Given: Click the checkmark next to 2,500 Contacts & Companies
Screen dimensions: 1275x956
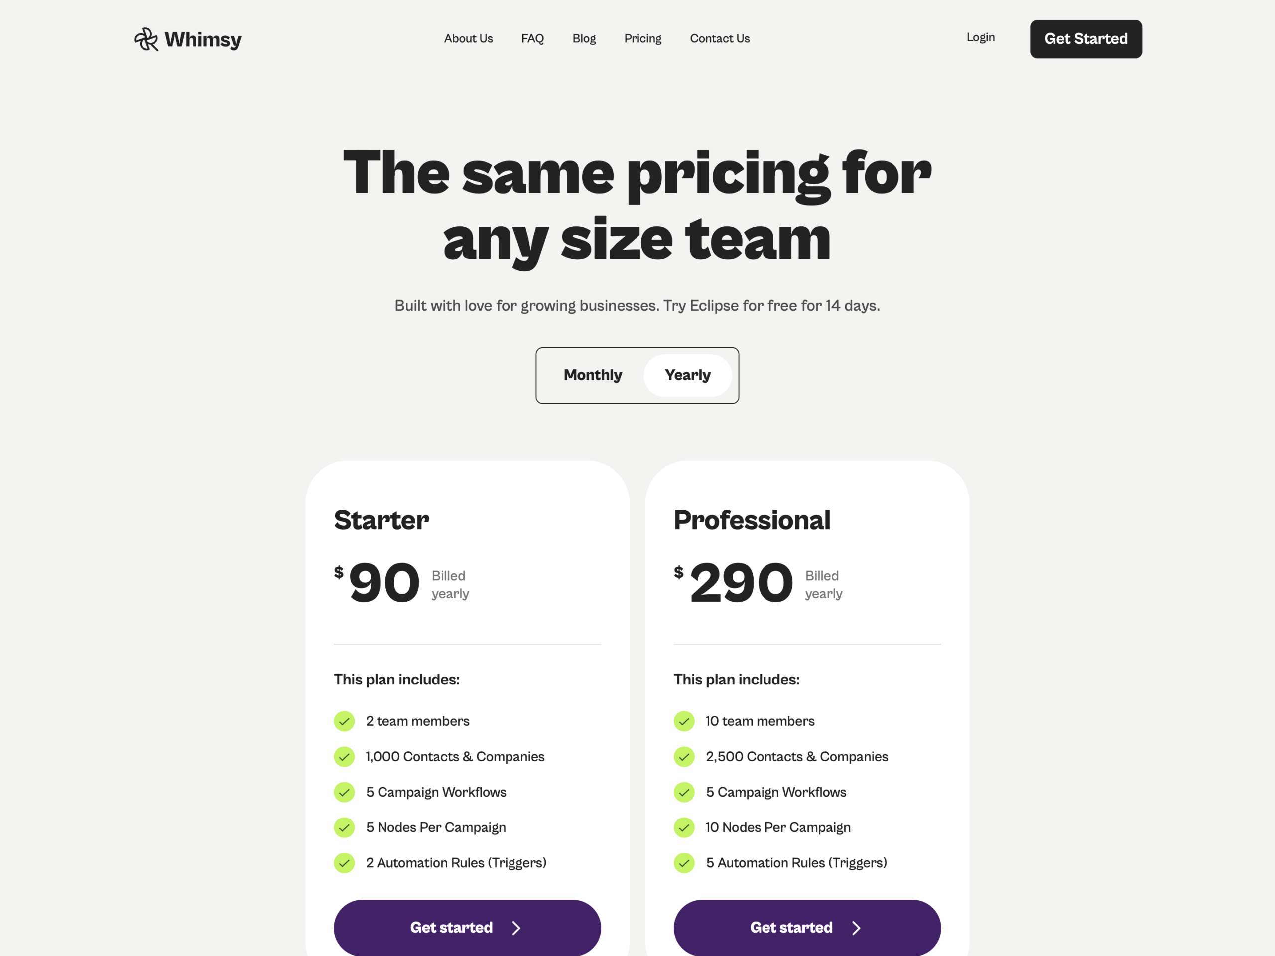Looking at the screenshot, I should [684, 757].
